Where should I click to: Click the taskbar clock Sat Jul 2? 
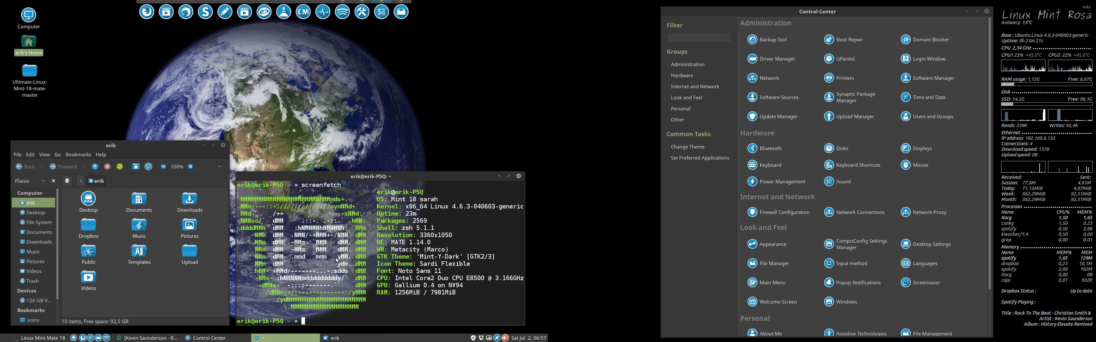[529, 338]
